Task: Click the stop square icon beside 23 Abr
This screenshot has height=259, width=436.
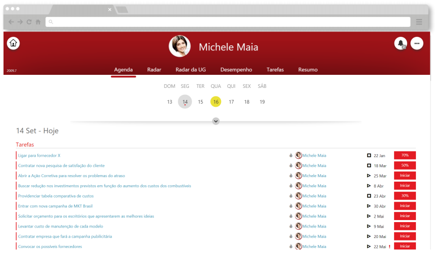Action: [x=369, y=196]
